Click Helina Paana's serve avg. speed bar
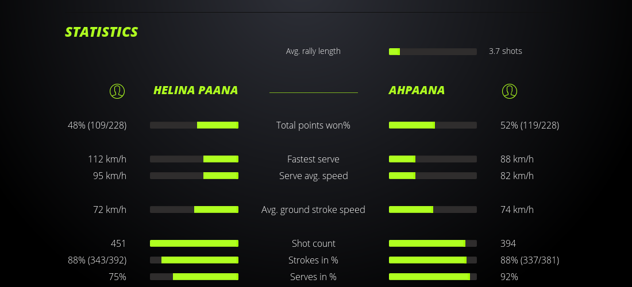632x287 pixels. click(194, 176)
